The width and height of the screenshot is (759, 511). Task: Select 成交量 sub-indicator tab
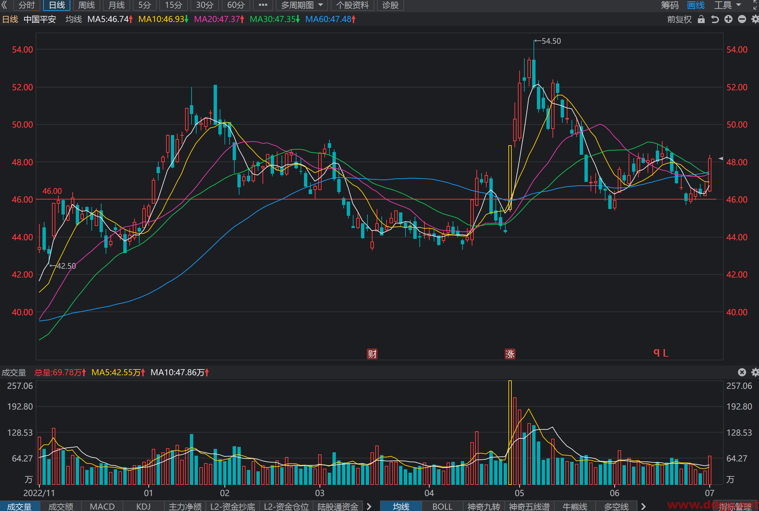click(19, 506)
